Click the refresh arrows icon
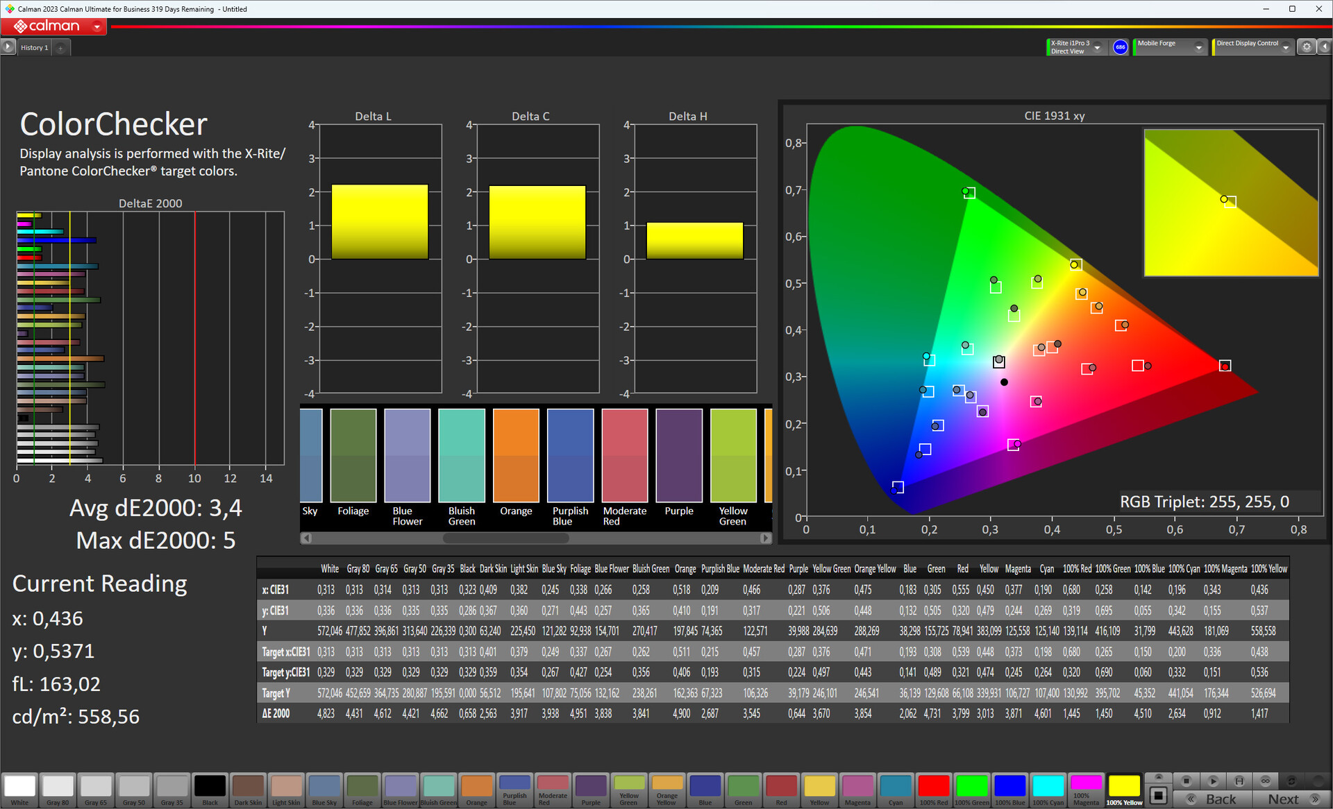Screen dimensions: 1333x809 pos(1292,781)
